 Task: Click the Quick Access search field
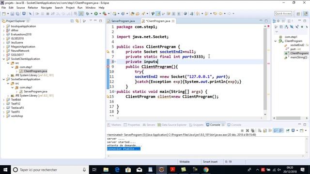283,14
